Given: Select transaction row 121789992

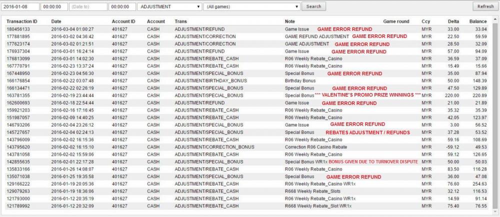Looking at the screenshot, I should click(x=247, y=206).
